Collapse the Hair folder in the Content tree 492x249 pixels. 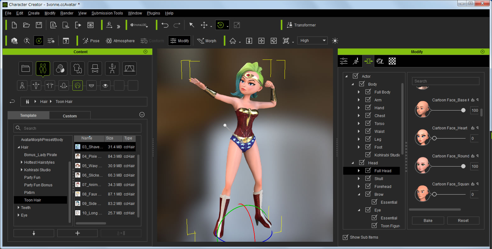tap(19, 147)
